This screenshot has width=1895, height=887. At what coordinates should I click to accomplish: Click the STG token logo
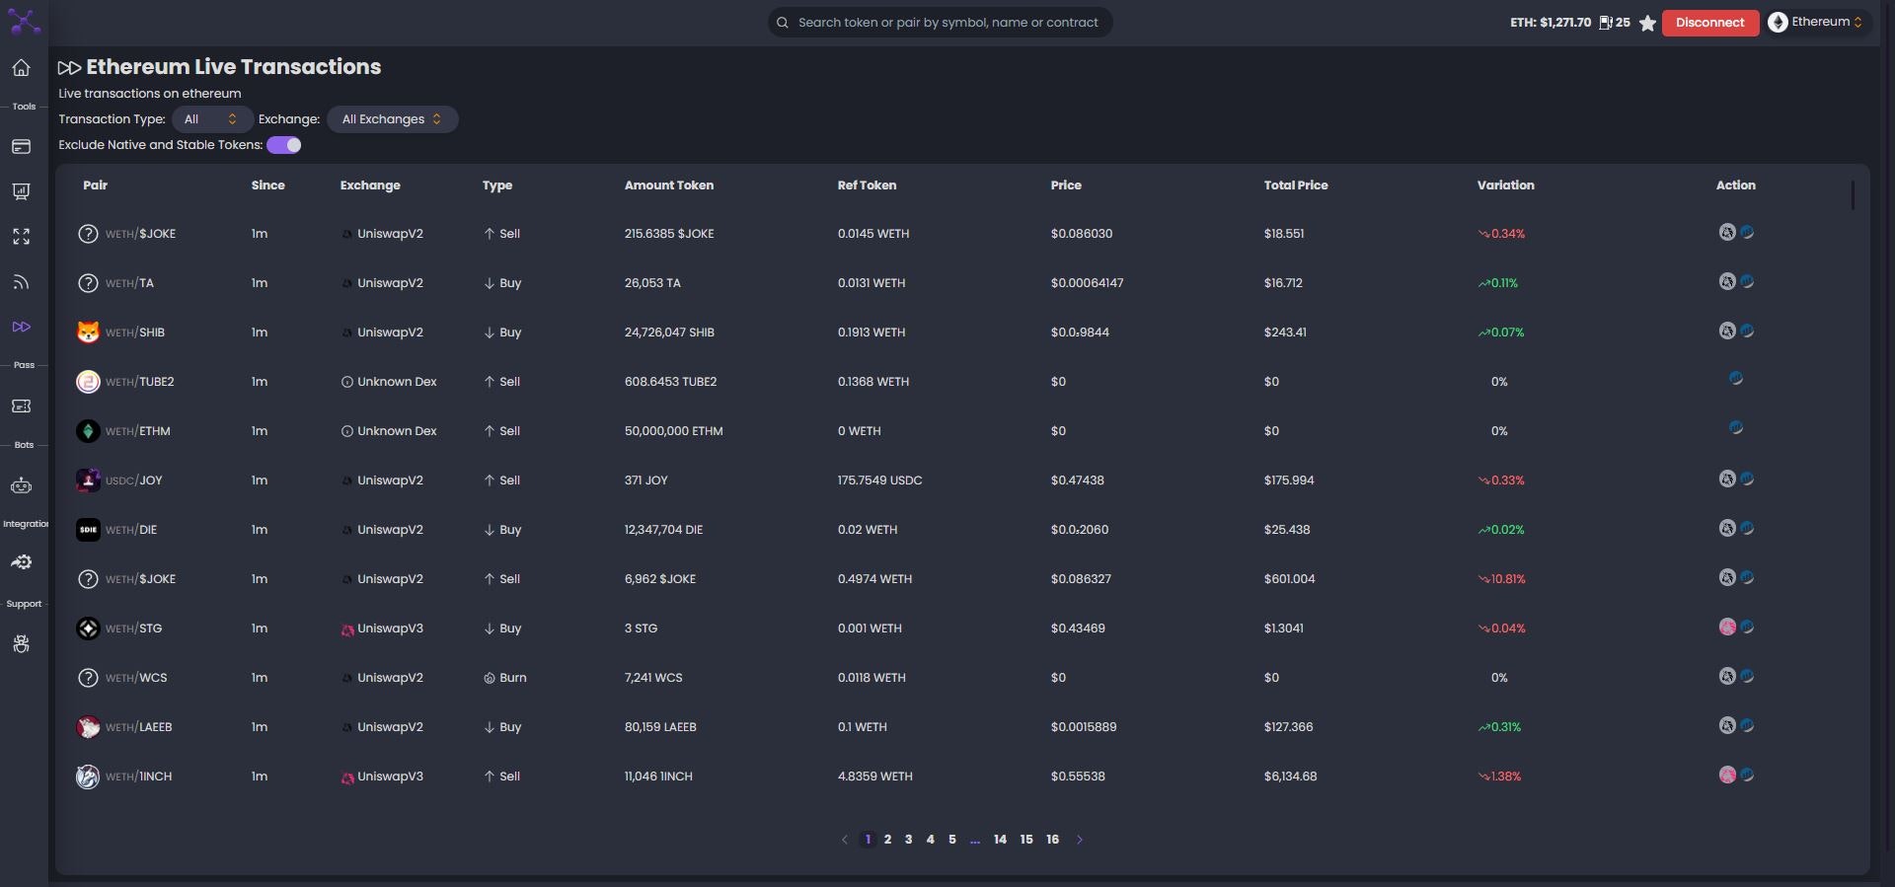88,628
